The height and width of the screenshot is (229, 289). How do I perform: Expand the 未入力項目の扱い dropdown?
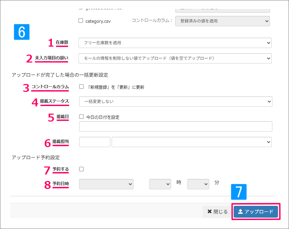[175, 58]
